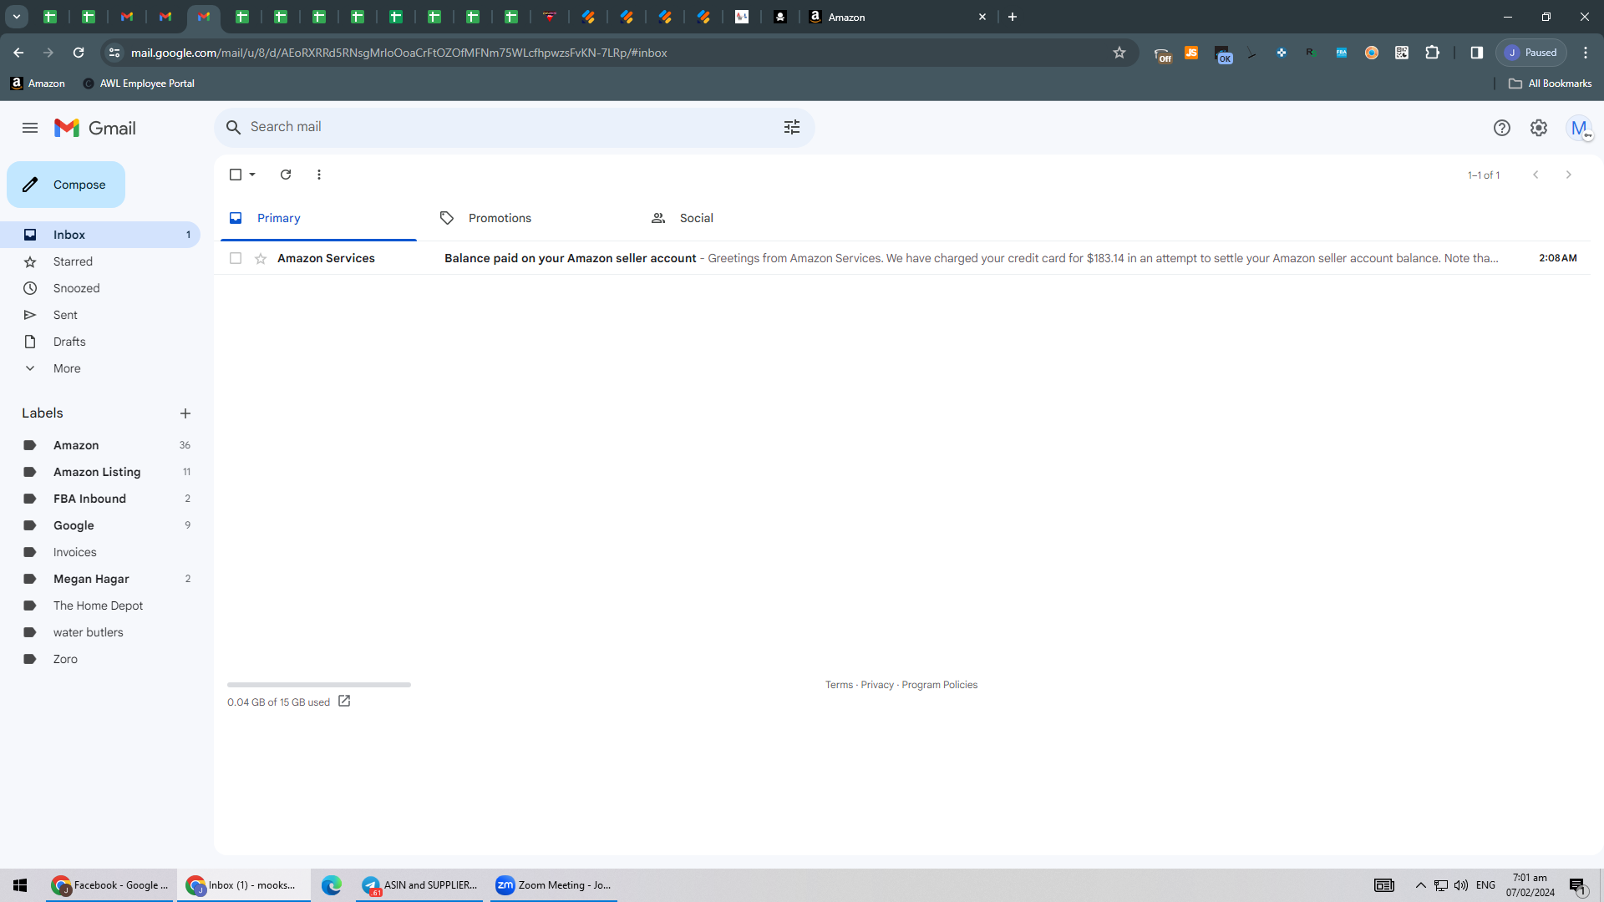1604x902 pixels.
Task: Open Gmail Support help icon
Action: coord(1502,128)
